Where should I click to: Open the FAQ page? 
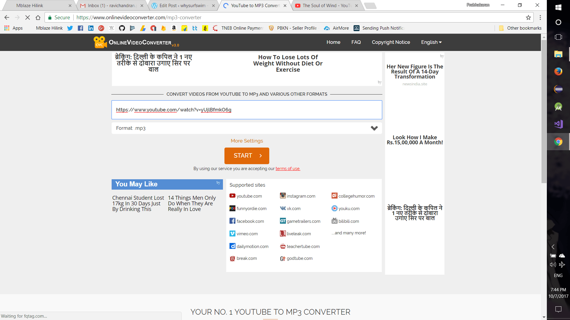356,42
